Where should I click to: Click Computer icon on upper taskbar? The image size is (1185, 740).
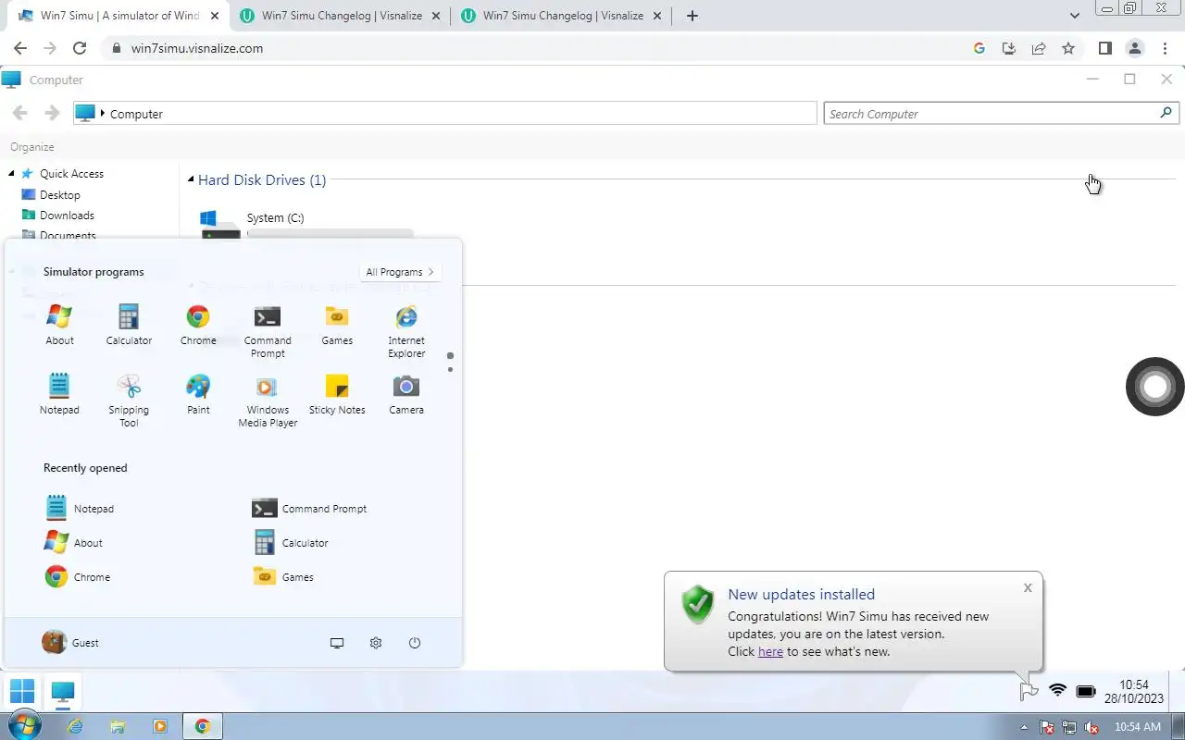coord(63,692)
